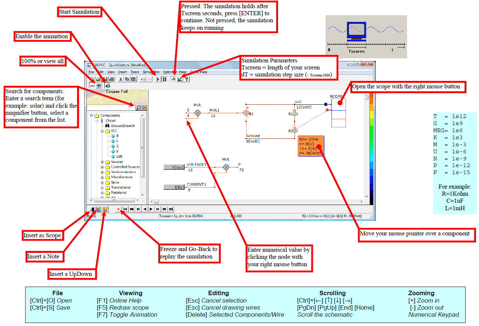Toggle the simulation hold hand button
Image resolution: width=479 pixels, height=326 pixels.
click(x=173, y=79)
